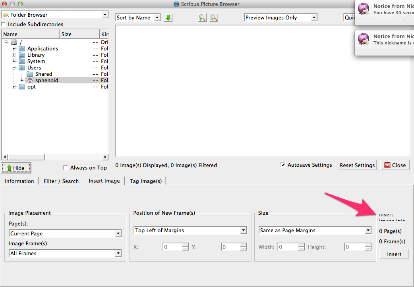This screenshot has width=414, height=287.
Task: Switch to the Filter / Search tab
Action: (x=61, y=181)
